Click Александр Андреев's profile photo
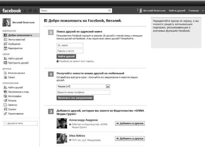The height and width of the screenshot is (147, 205). [62, 123]
